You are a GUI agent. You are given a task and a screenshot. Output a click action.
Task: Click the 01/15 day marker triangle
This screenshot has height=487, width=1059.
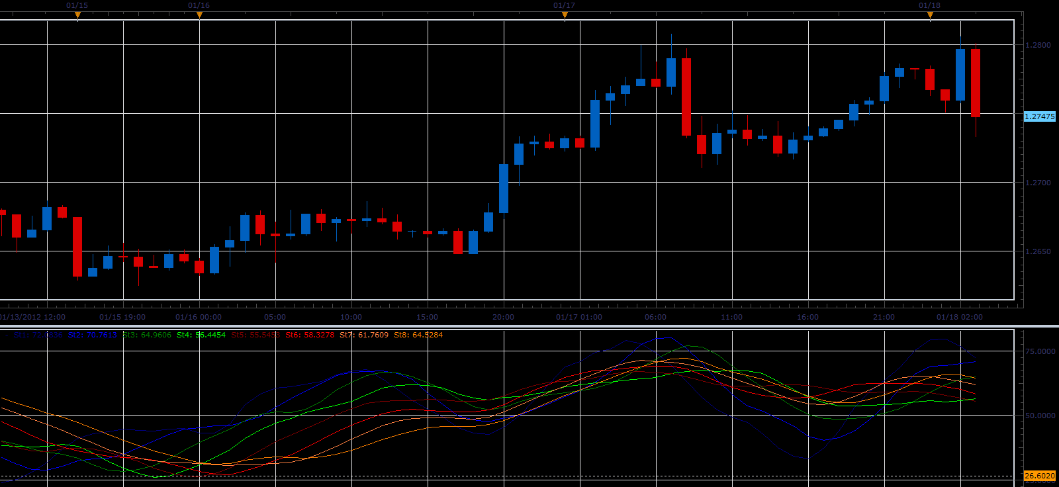[x=77, y=15]
